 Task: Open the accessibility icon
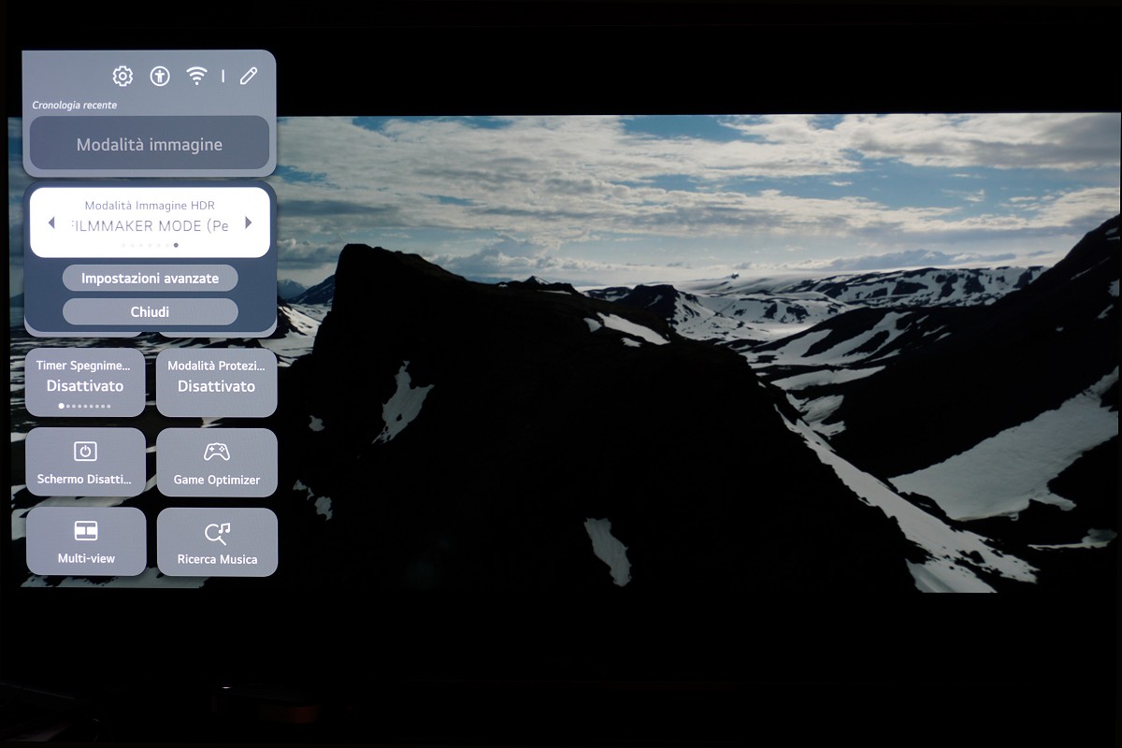tap(160, 77)
